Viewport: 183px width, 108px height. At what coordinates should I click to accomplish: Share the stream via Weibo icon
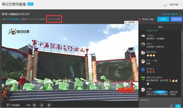click(42, 105)
